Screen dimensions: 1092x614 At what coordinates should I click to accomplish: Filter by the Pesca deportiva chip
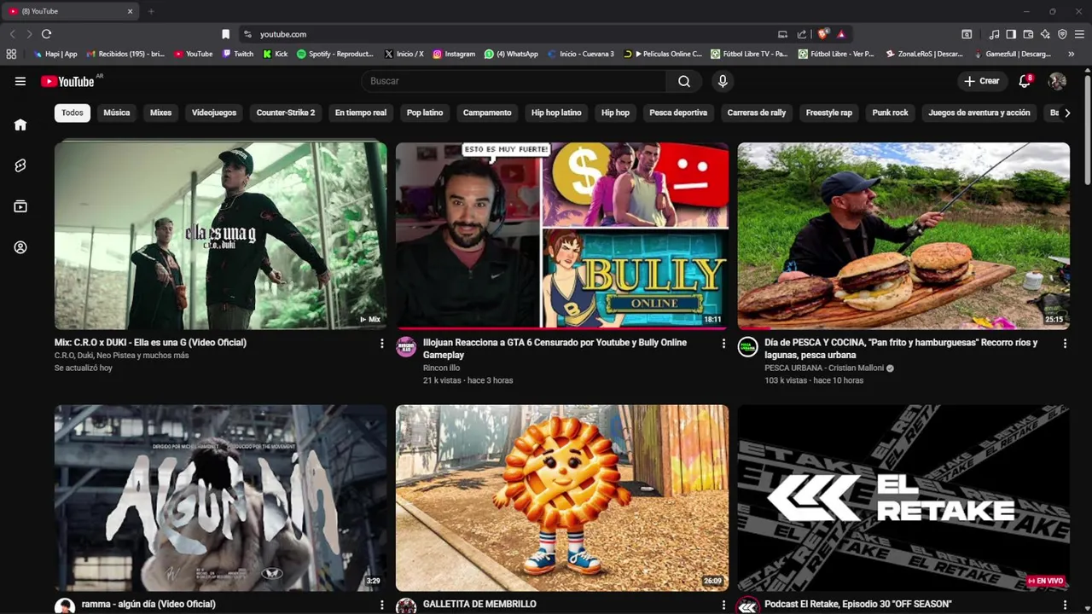[x=678, y=113]
